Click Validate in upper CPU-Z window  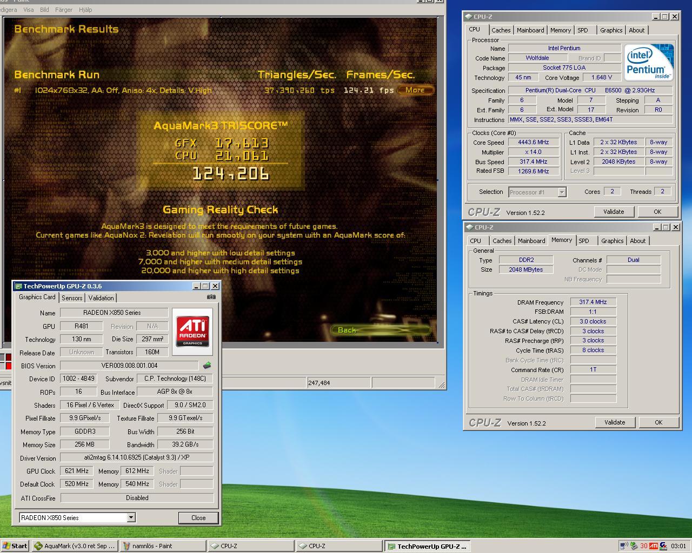614,212
